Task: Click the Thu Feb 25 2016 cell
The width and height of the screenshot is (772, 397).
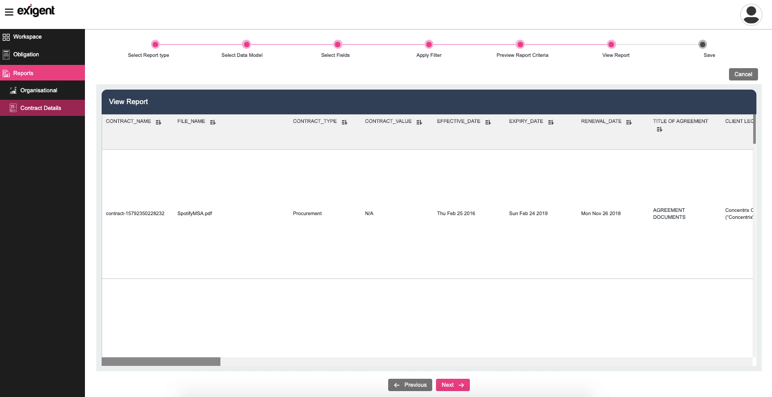Action: pyautogui.click(x=456, y=214)
